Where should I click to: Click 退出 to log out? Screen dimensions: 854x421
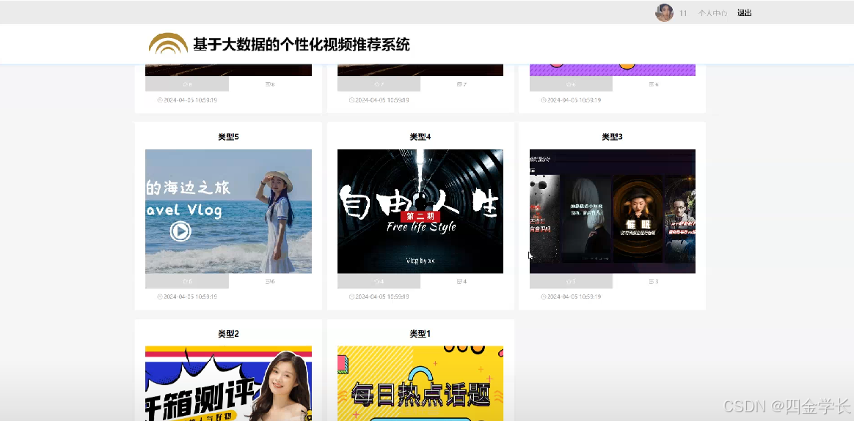point(744,13)
